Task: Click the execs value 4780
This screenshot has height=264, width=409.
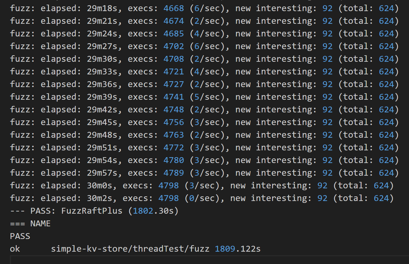Action: coord(174,160)
